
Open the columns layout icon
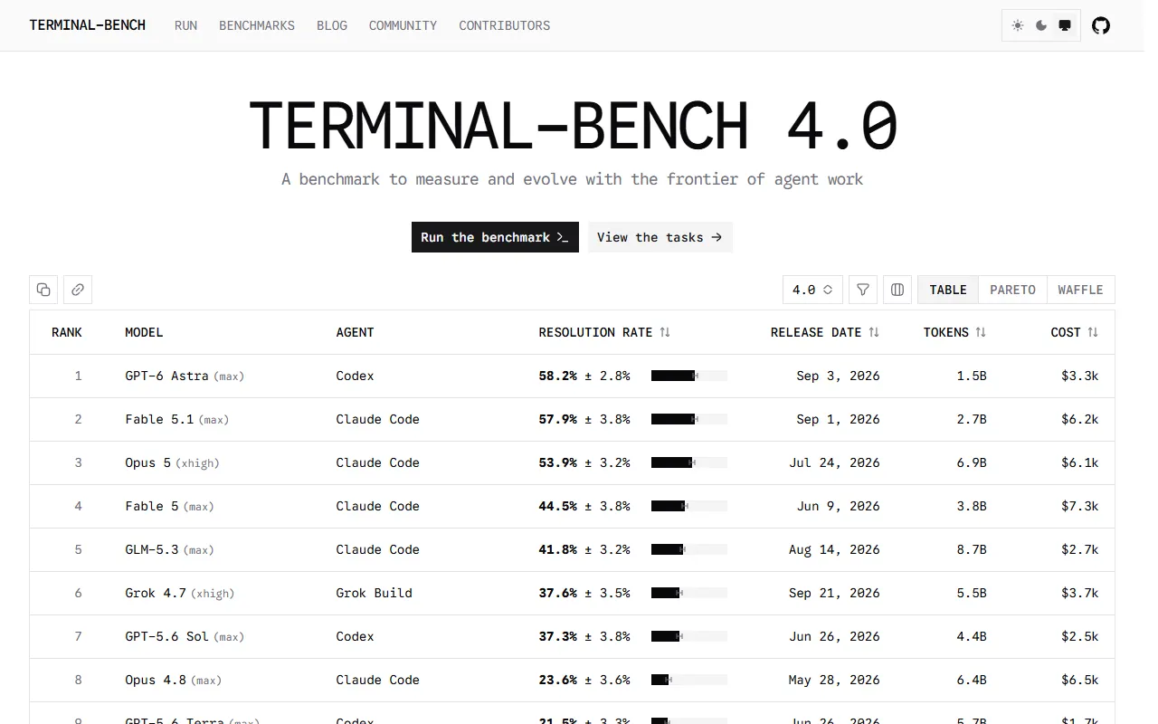pyautogui.click(x=897, y=290)
